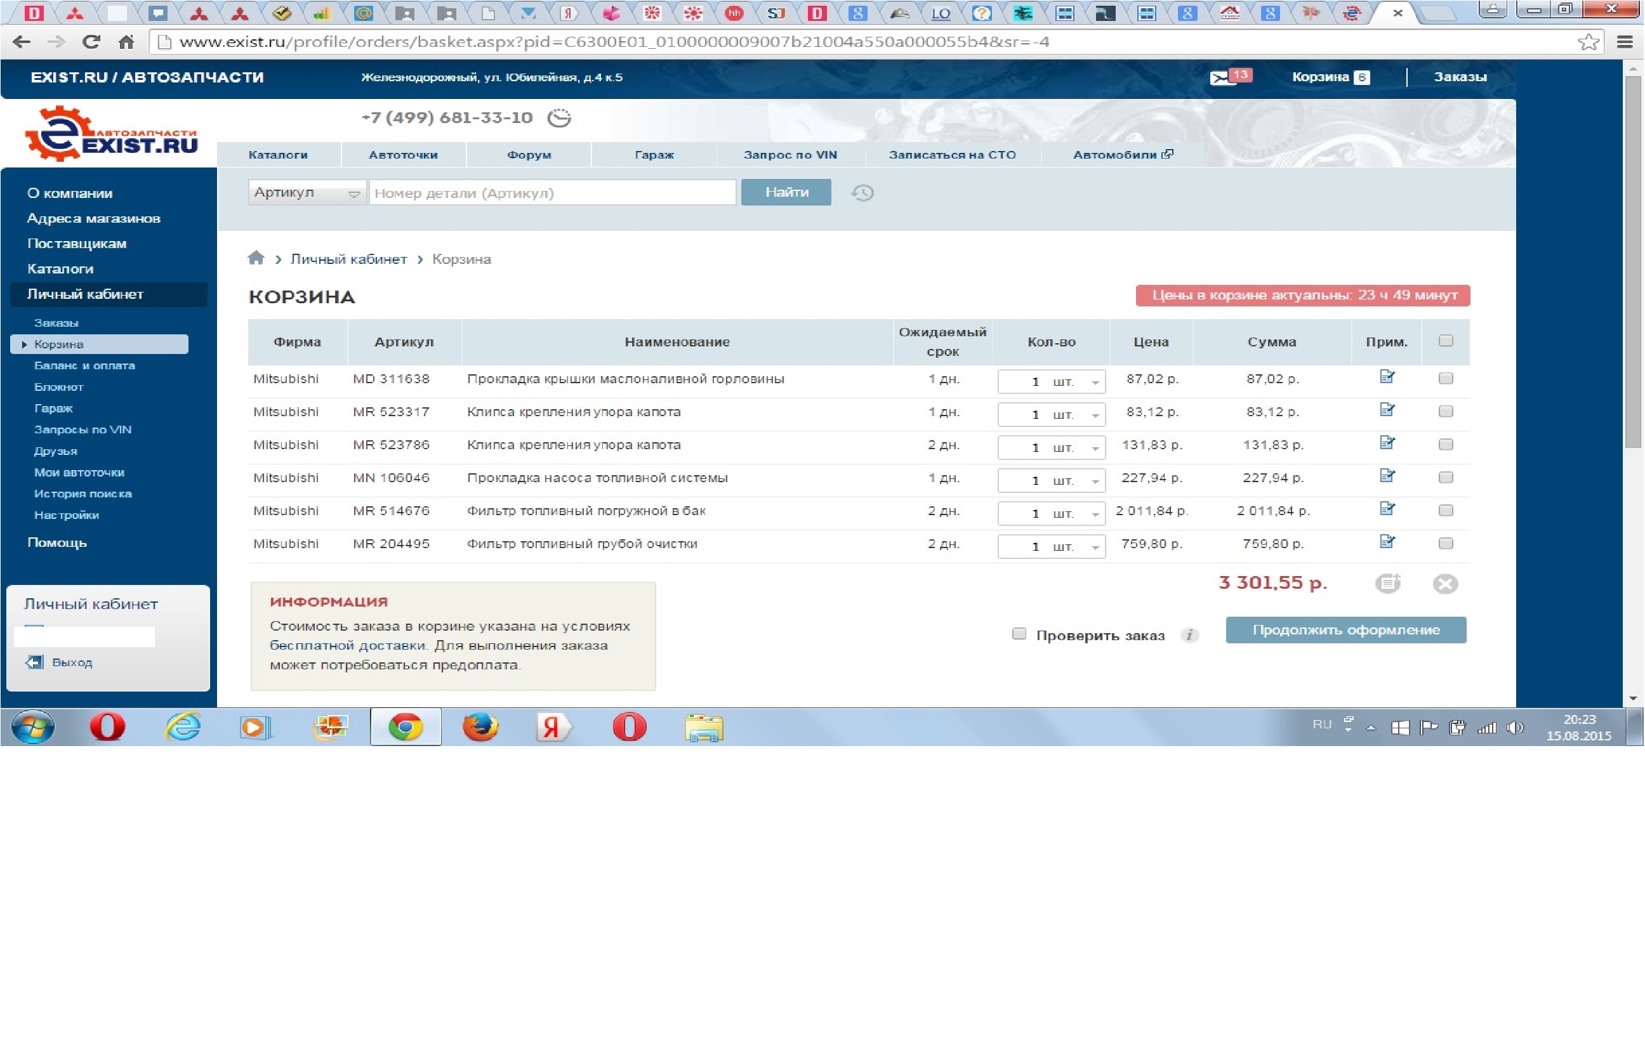Click the search history clock icon
This screenshot has height=1043, width=1645.
click(x=862, y=193)
